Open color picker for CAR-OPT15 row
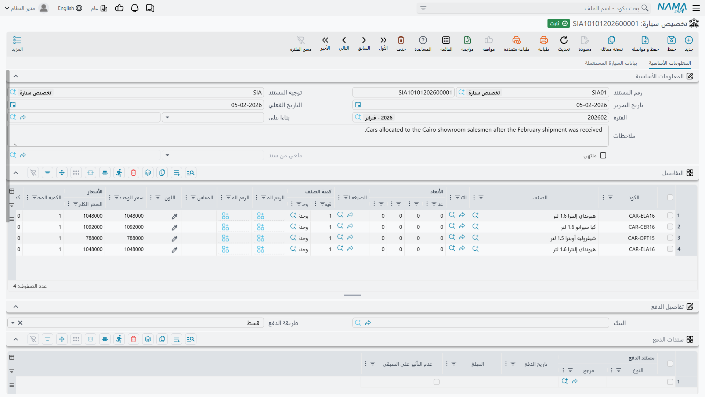Screen dimensions: 705x397 [x=174, y=238]
